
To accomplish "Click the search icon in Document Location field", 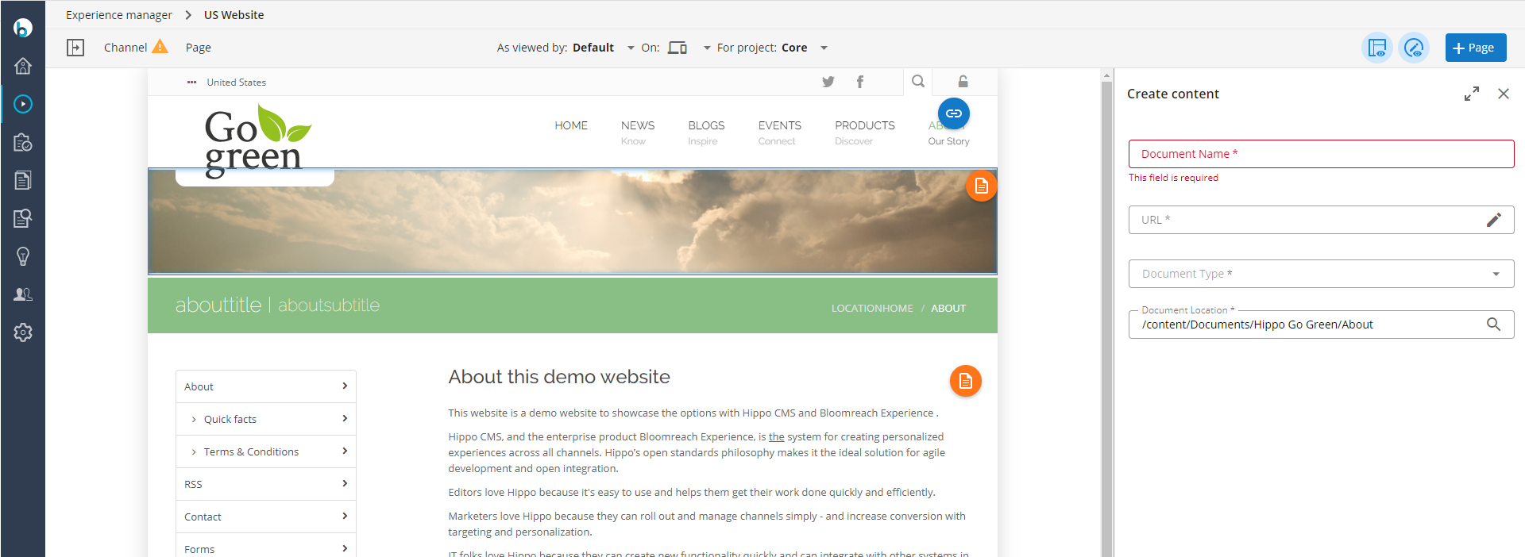I will (x=1493, y=324).
